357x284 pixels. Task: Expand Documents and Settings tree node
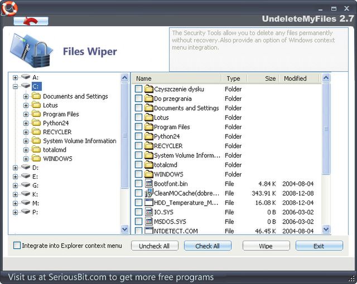coord(26,96)
